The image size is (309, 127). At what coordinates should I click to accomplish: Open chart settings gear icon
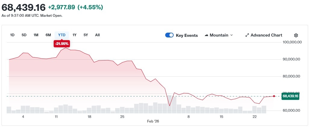pos(296,35)
